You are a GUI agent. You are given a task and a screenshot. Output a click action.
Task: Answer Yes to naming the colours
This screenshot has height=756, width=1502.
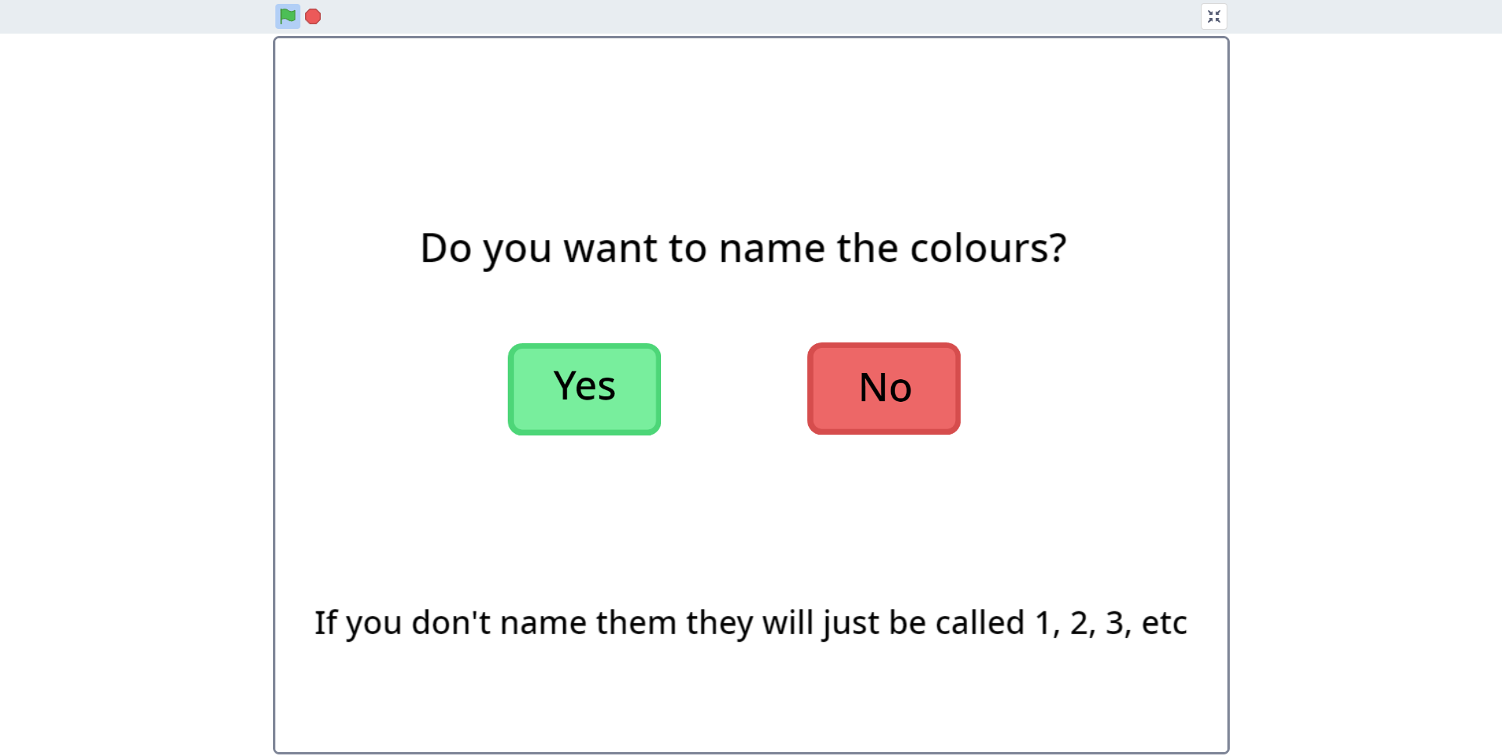coord(584,389)
